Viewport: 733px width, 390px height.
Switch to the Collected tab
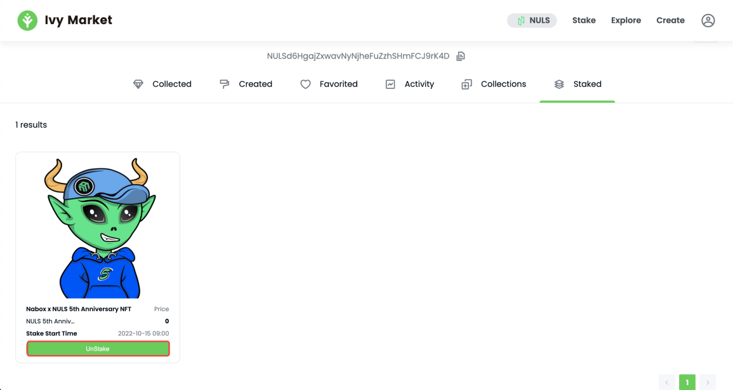point(162,84)
